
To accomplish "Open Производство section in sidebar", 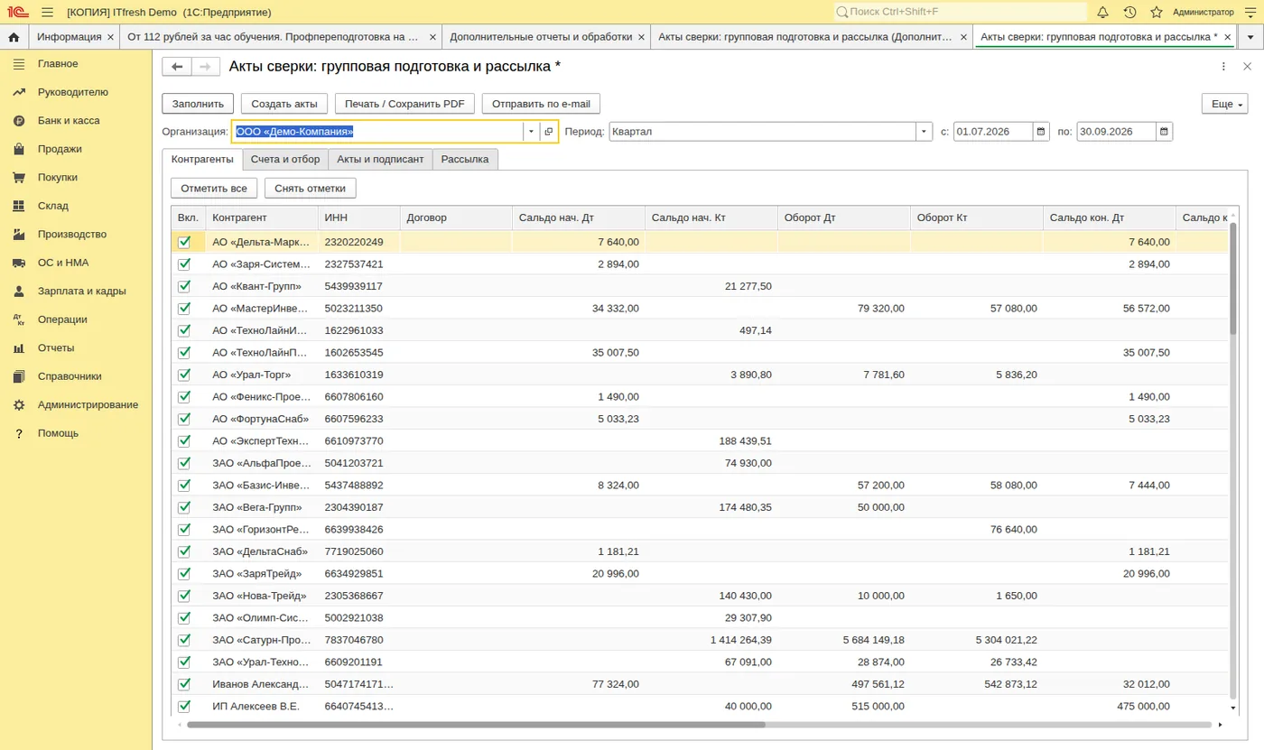I will click(x=72, y=235).
